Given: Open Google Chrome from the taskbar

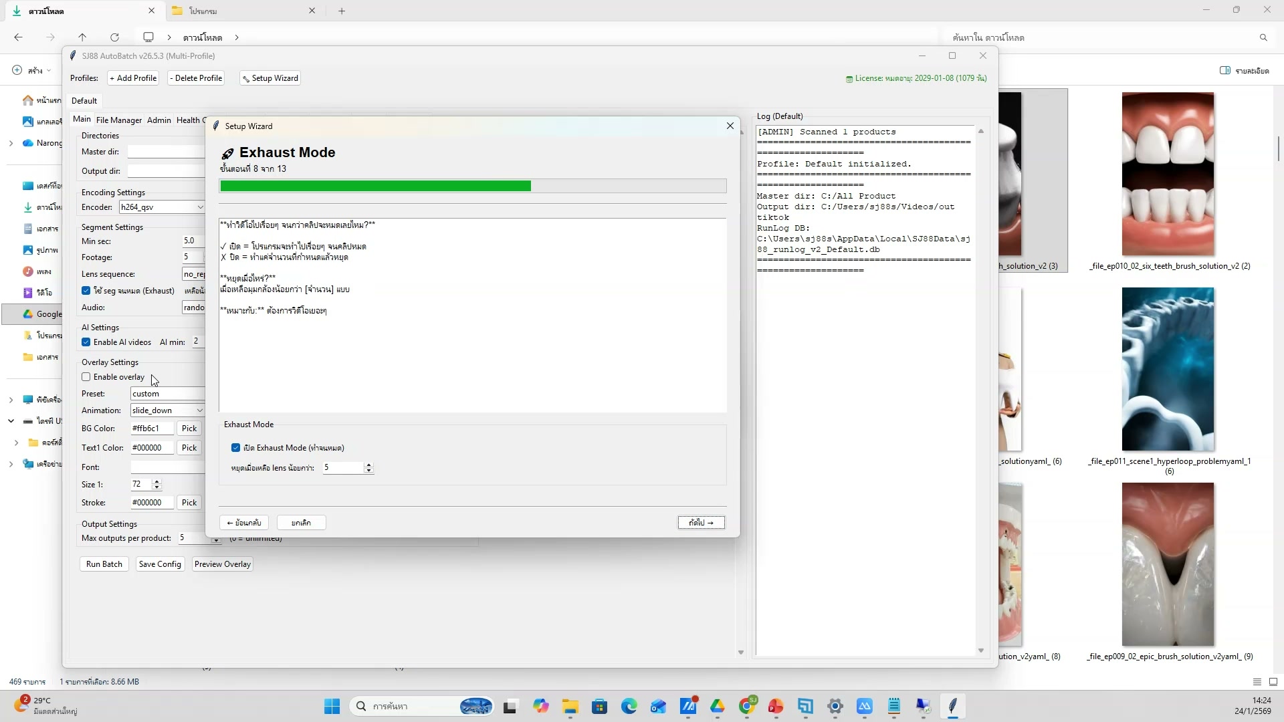Looking at the screenshot, I should point(747,707).
